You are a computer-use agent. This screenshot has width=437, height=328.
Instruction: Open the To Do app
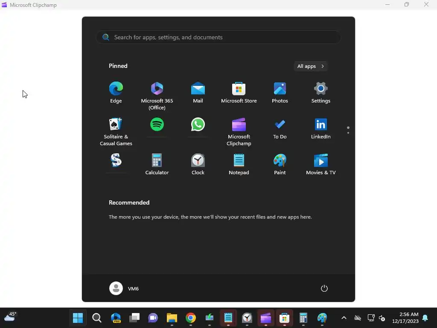pos(280,129)
